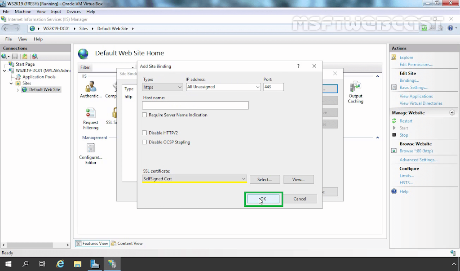Open SSL certificate dropdown showing SelfSigned Cert
The image size is (460, 271).
point(195,178)
